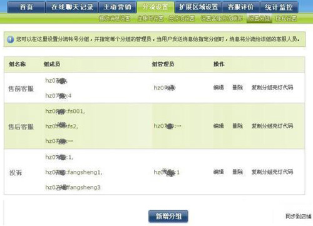Open the 主动营销 tab
This screenshot has height=226, width=313.
pyautogui.click(x=117, y=7)
